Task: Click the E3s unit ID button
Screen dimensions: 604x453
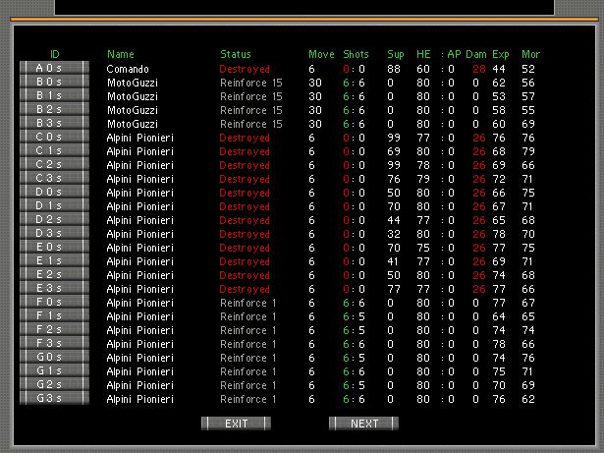Action: [54, 289]
